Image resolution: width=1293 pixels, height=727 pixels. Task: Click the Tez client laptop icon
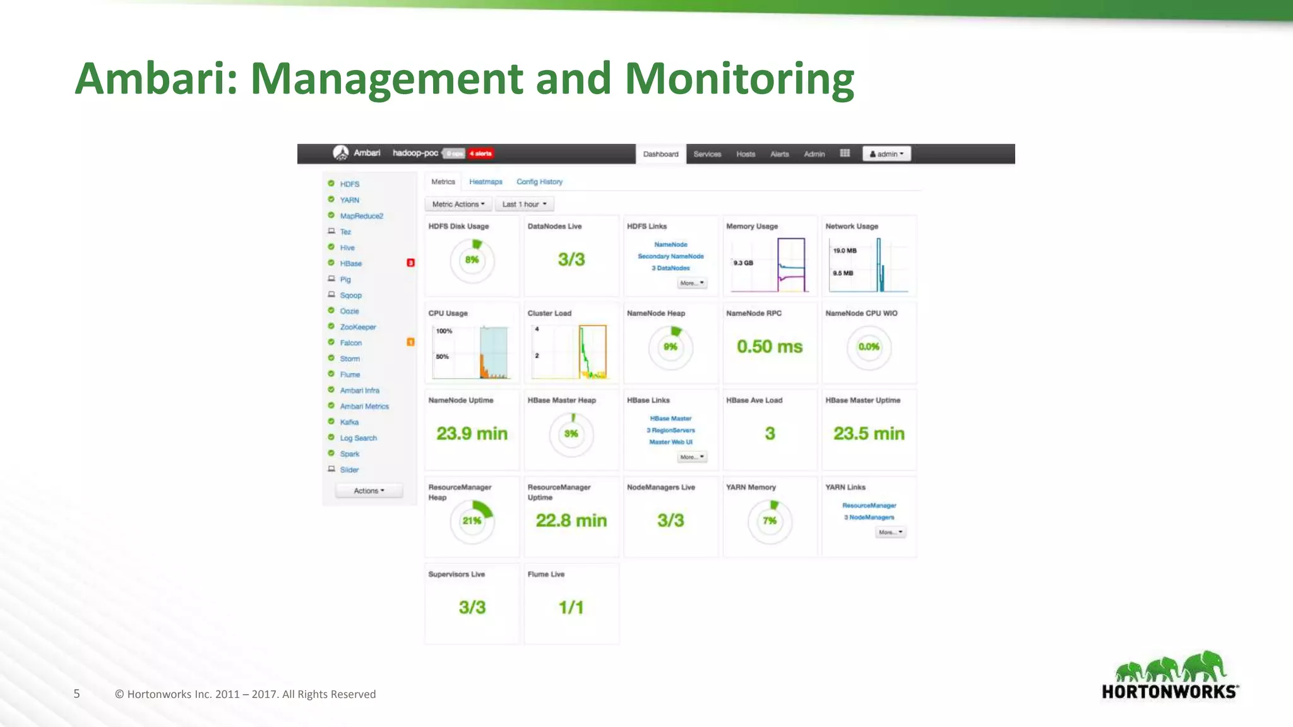331,231
